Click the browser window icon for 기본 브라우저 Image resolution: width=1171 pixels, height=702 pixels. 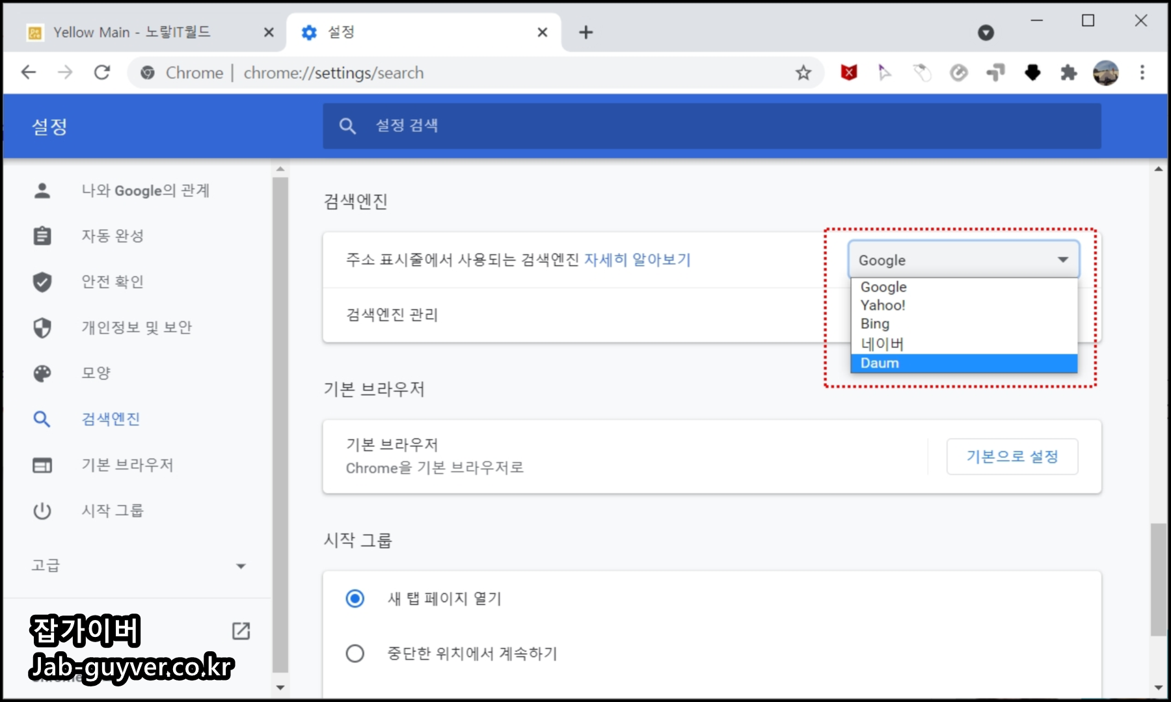tap(42, 465)
